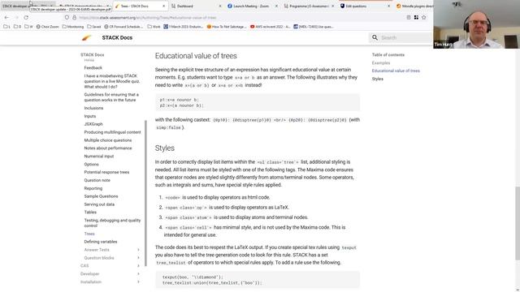Select the active Trees sidebar item
This screenshot has height=292, width=520.
(x=89, y=234)
